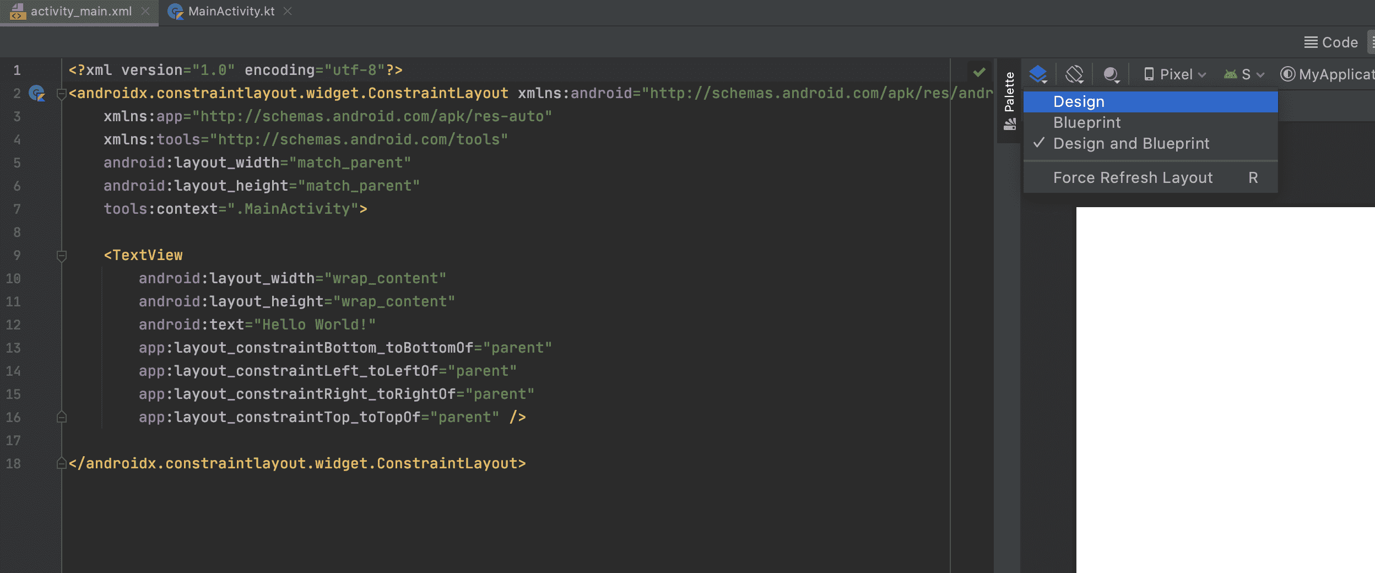Viewport: 1375px width, 573px height.
Task: Collapse the ConstraintLayout tag fold marker on line 2
Action: coord(62,94)
